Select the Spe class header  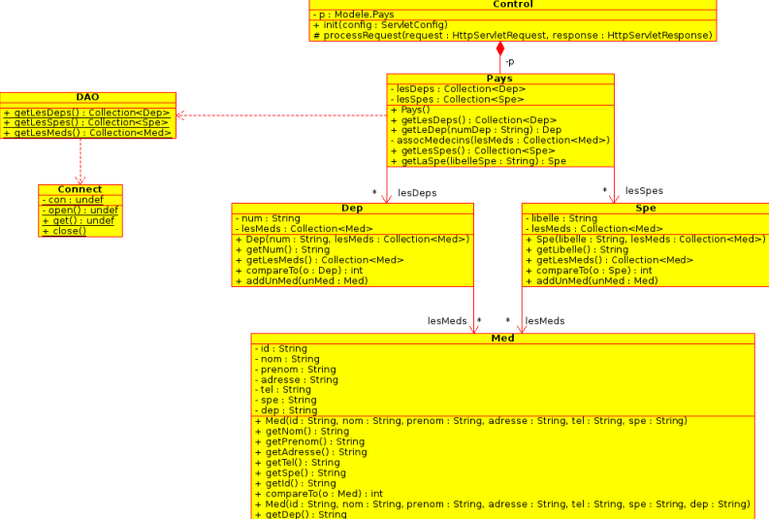click(x=646, y=208)
